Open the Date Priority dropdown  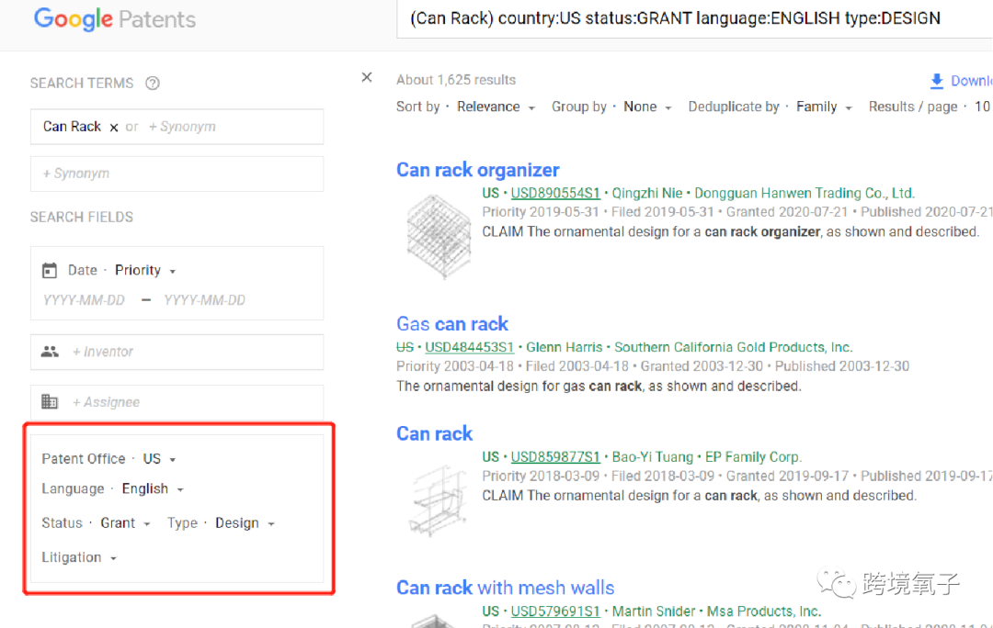(145, 270)
